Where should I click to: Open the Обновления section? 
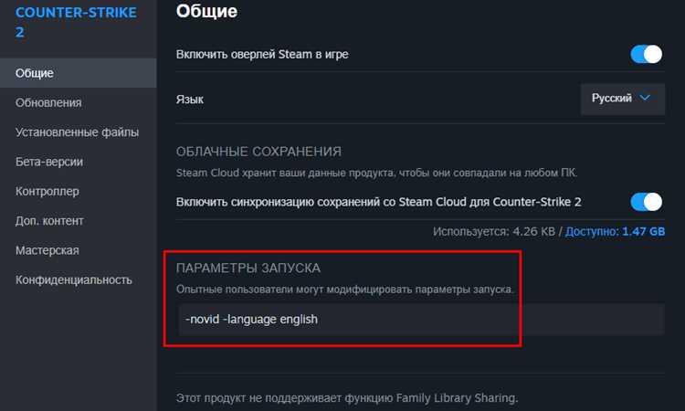click(48, 102)
